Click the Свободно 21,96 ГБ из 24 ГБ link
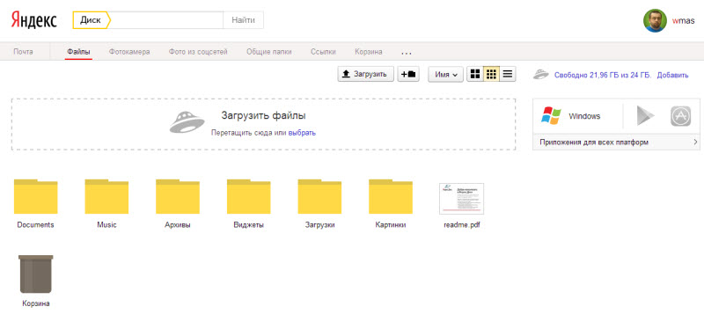The image size is (704, 336). [603, 76]
